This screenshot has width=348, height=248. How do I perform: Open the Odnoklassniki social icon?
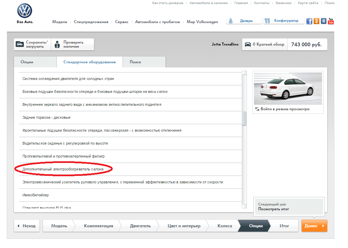tap(316, 21)
